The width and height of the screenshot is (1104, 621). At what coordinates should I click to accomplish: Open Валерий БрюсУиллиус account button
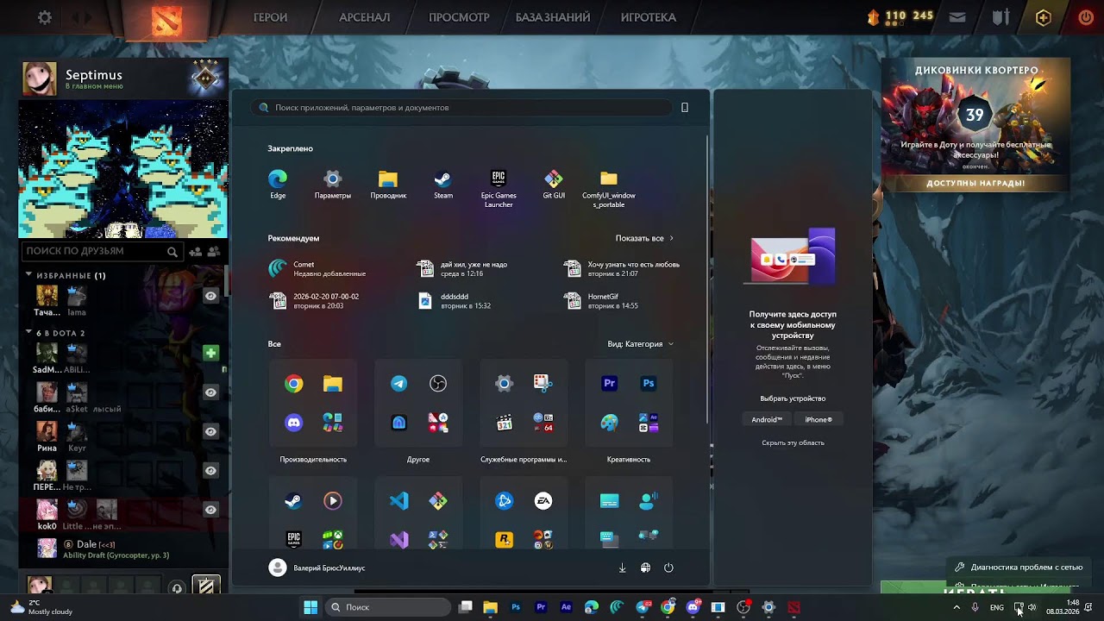[317, 568]
